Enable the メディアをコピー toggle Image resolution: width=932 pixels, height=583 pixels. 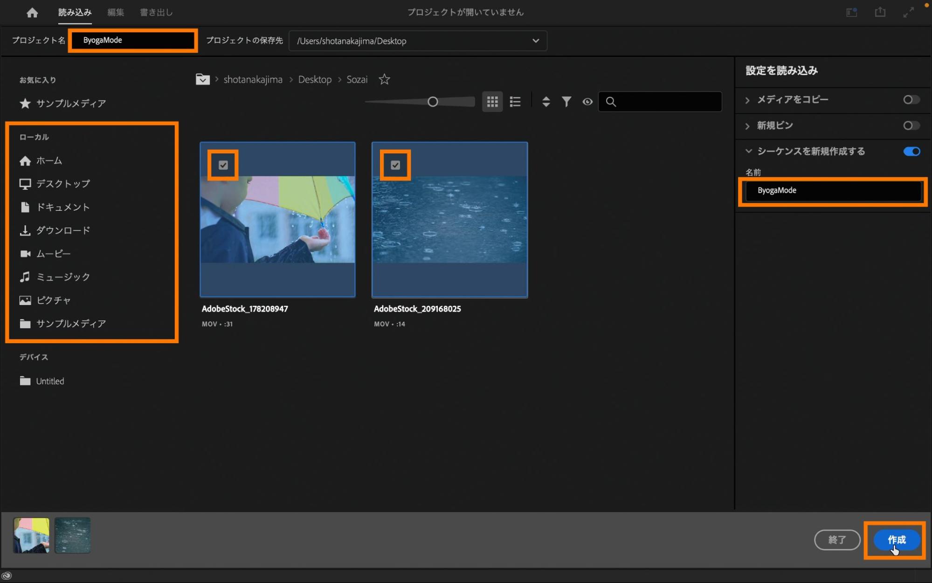[x=911, y=100]
